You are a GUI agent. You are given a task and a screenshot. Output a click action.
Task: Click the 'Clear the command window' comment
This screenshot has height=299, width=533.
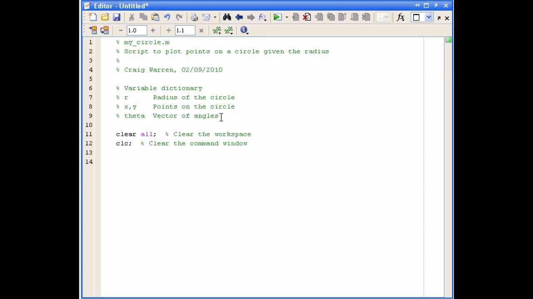pyautogui.click(x=198, y=143)
